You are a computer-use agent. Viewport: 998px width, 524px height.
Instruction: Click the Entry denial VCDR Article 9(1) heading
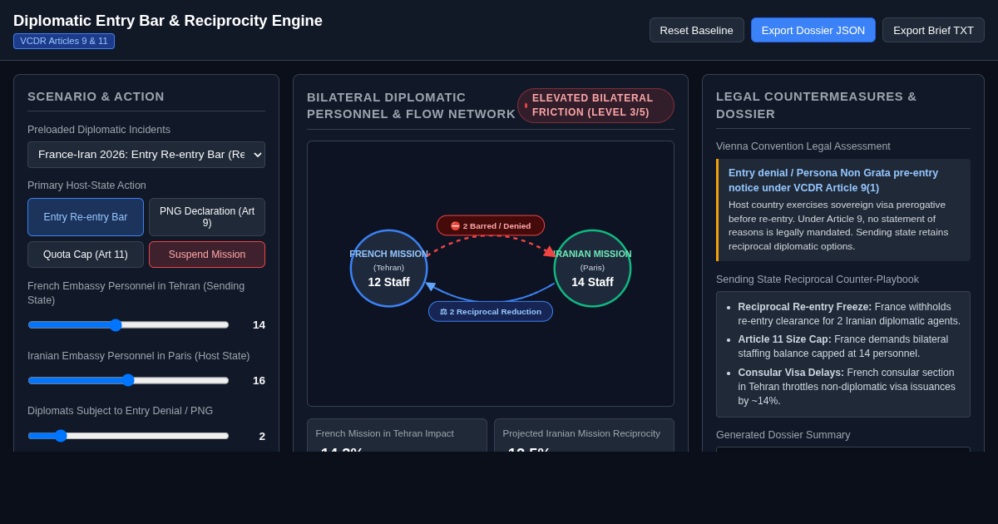tap(833, 180)
